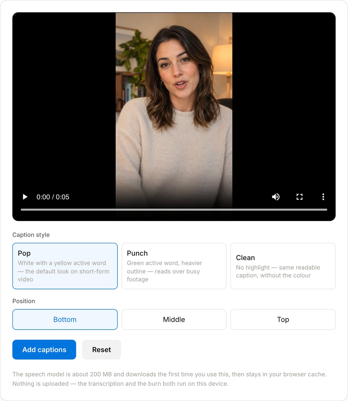Click the Position label

click(24, 301)
